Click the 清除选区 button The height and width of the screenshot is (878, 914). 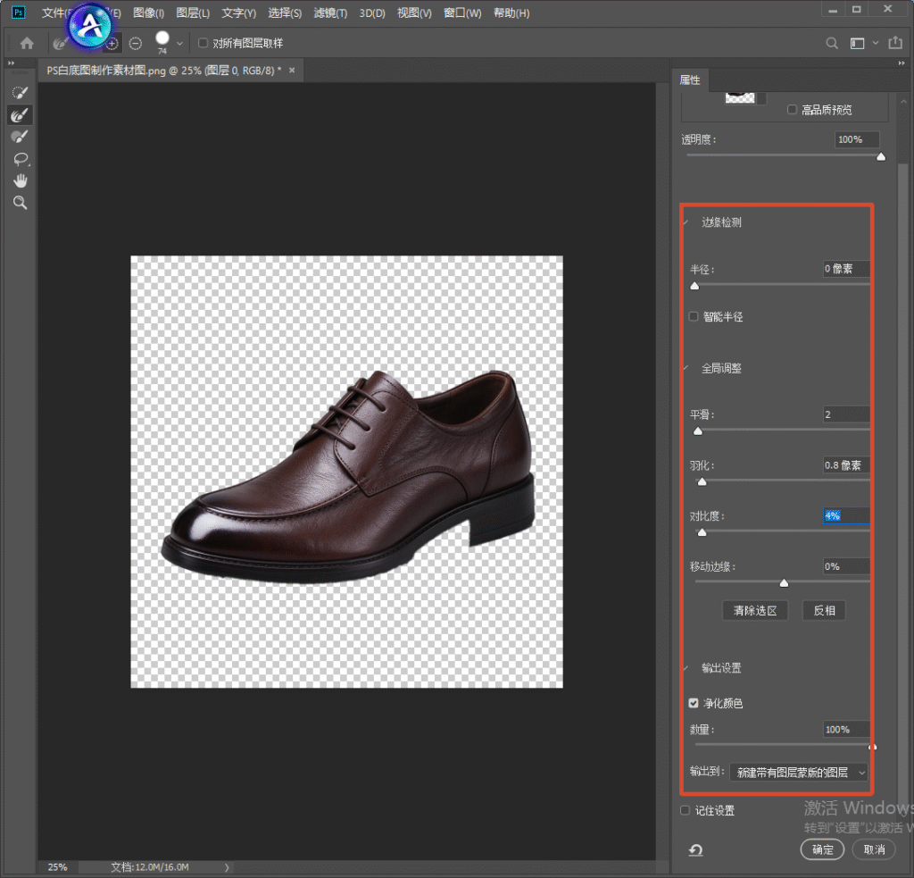pyautogui.click(x=755, y=610)
